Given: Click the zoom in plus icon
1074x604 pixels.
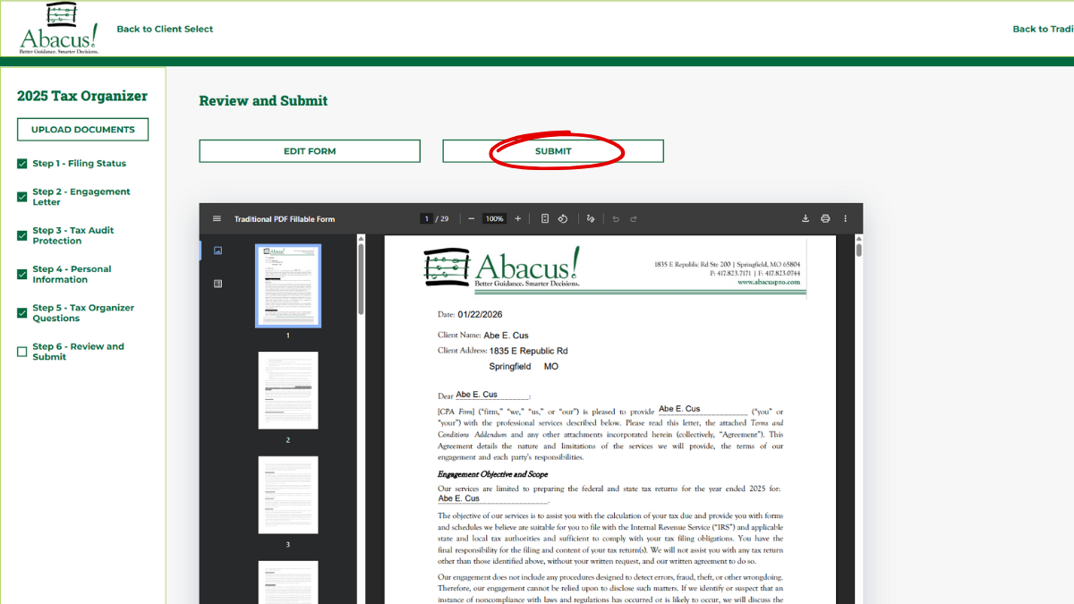Looking at the screenshot, I should [517, 219].
